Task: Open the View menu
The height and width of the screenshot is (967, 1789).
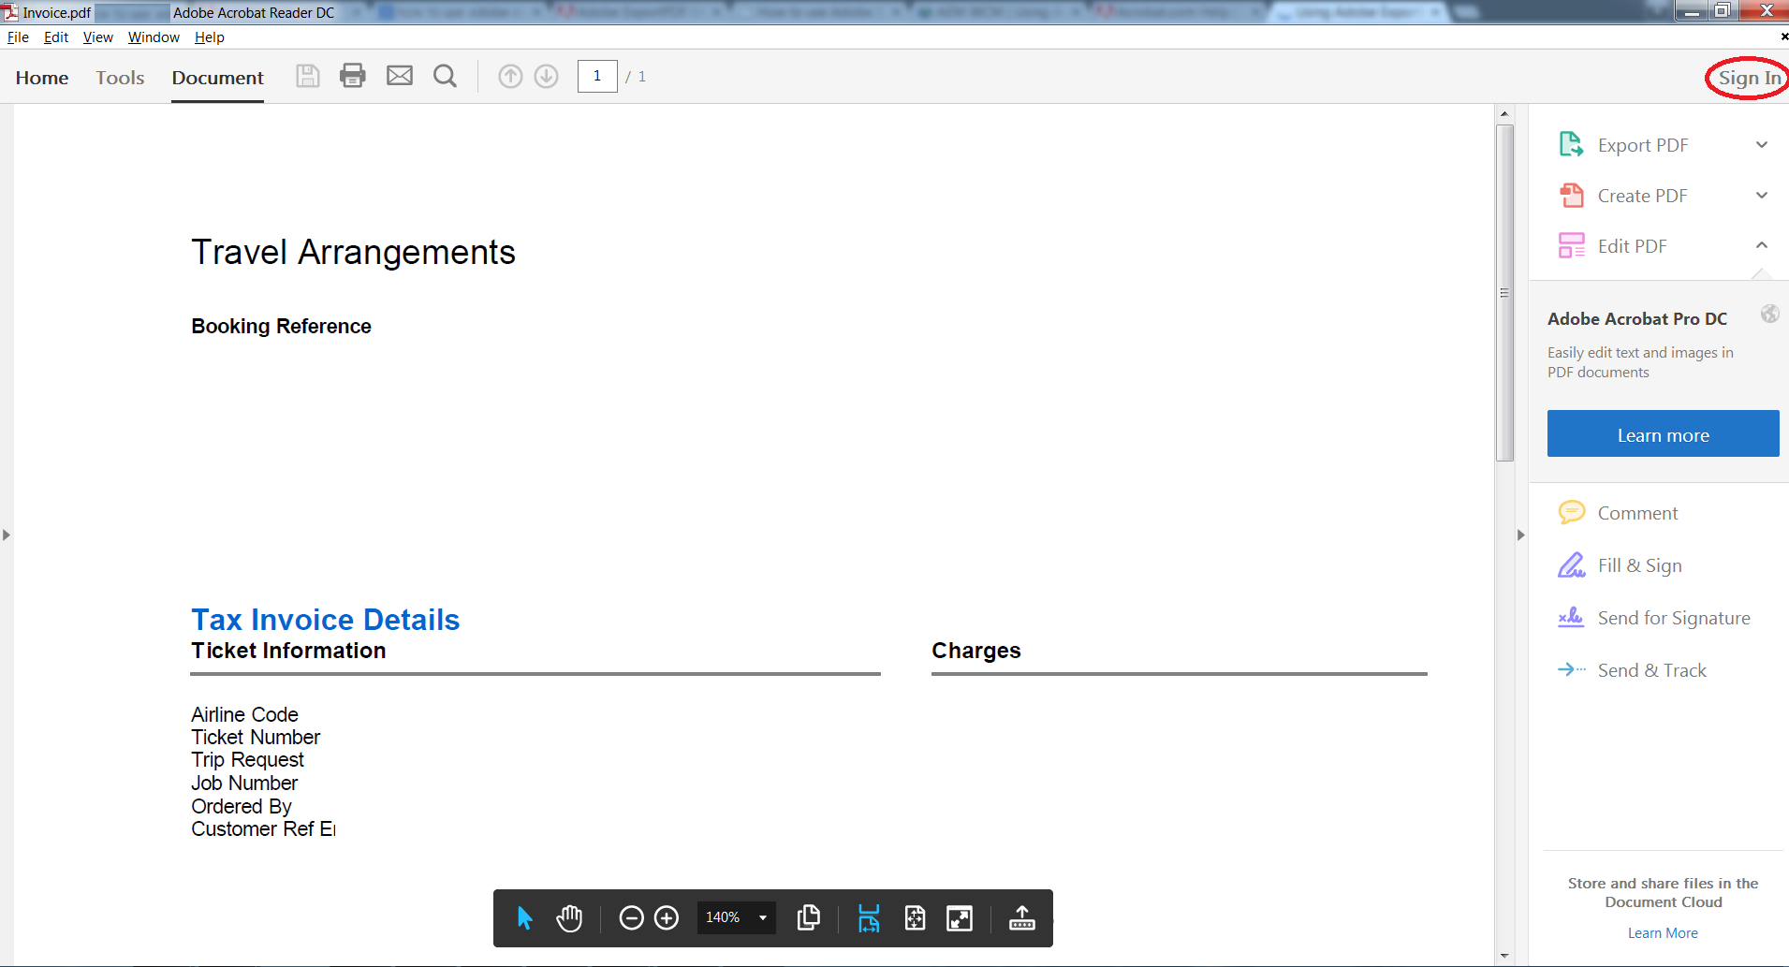Action: (97, 37)
